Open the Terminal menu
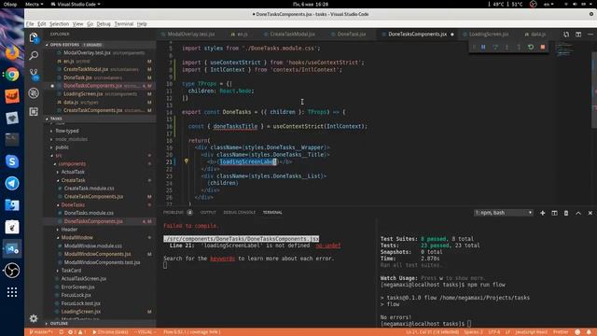This screenshot has height=336, width=597. tap(124, 23)
